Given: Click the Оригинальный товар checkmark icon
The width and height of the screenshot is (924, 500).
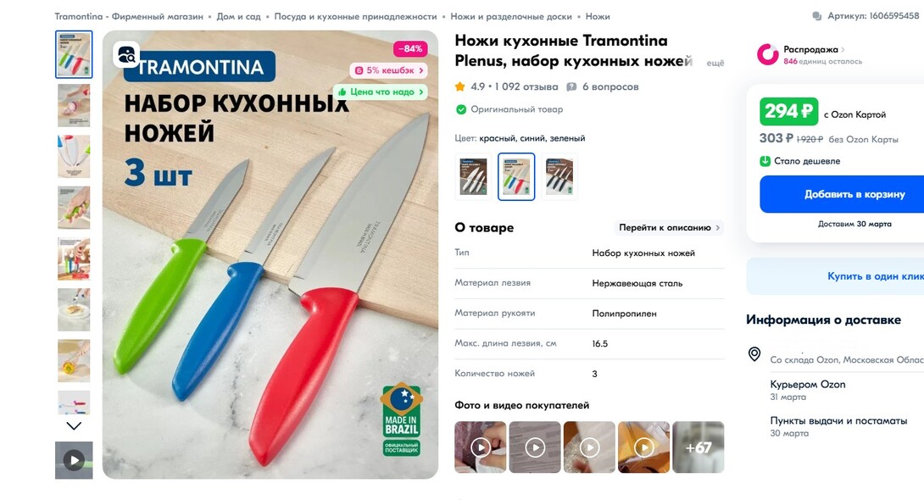Looking at the screenshot, I should pos(461,109).
